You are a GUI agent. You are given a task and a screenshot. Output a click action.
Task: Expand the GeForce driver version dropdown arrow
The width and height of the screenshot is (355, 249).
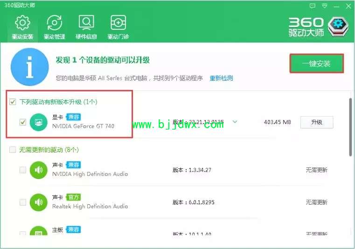point(235,122)
